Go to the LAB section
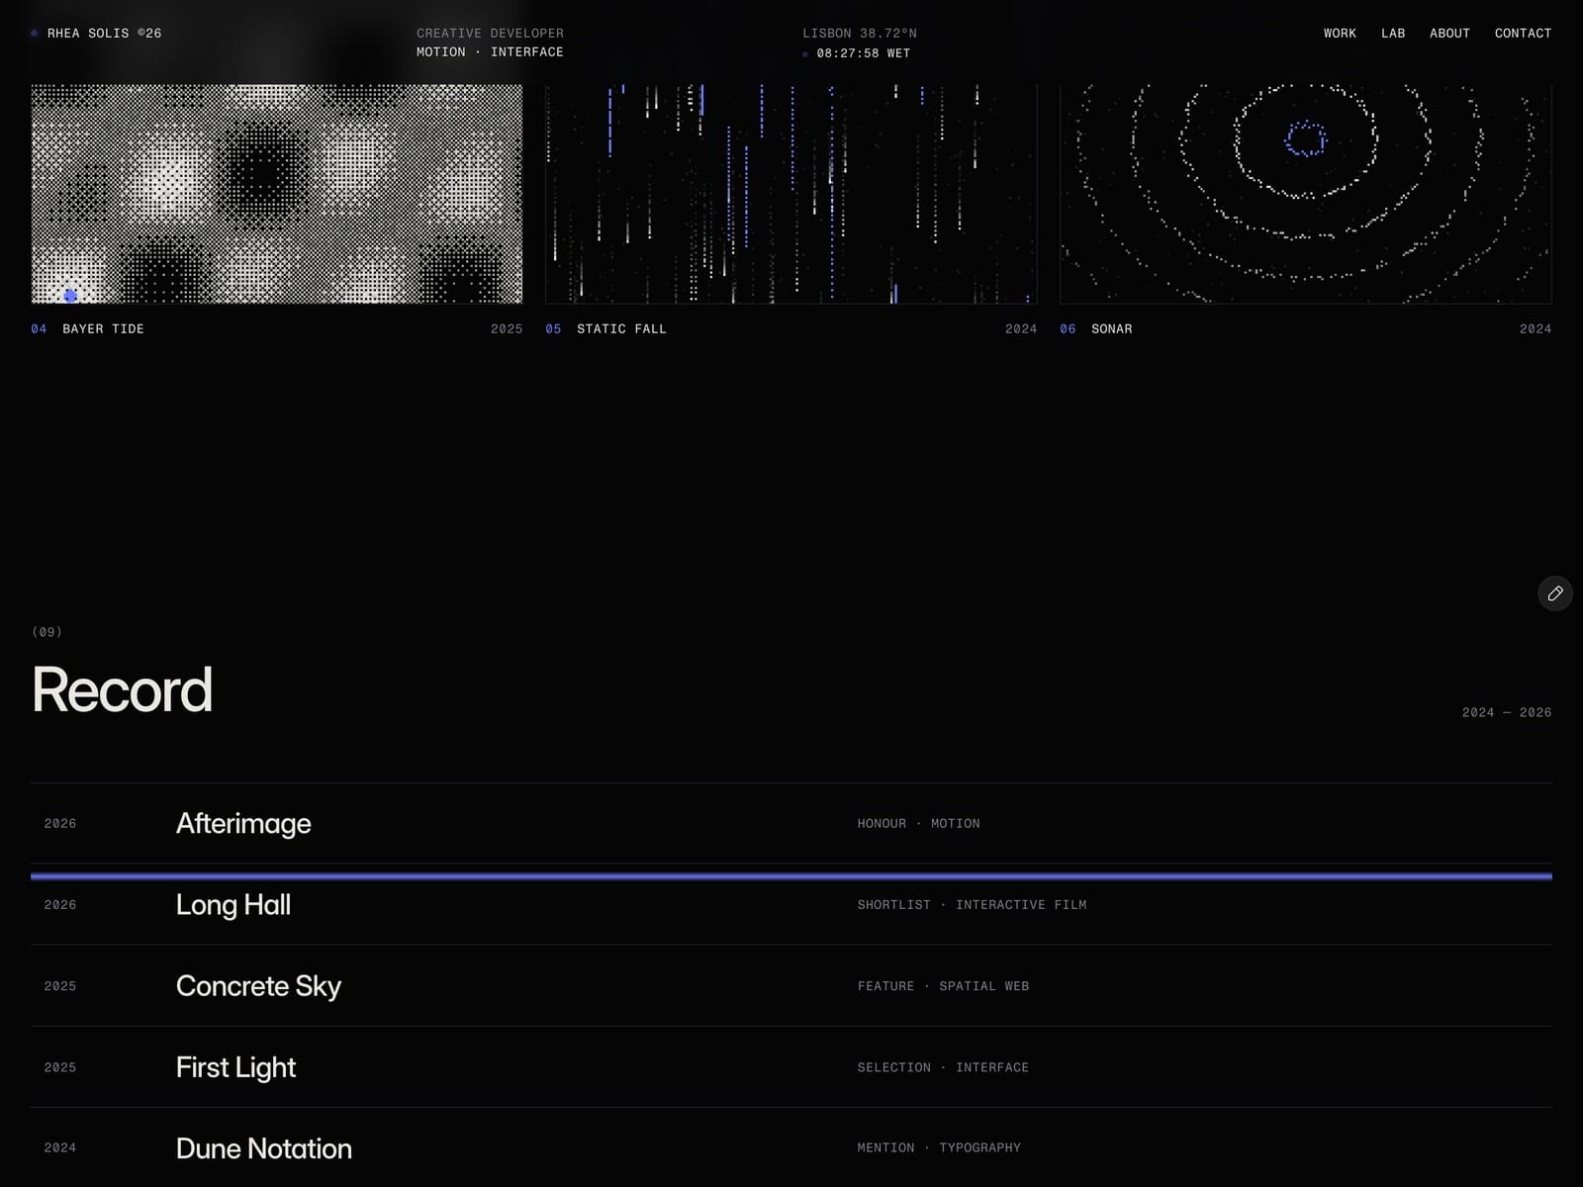Screen dimensions: 1583x1187 tap(1393, 34)
